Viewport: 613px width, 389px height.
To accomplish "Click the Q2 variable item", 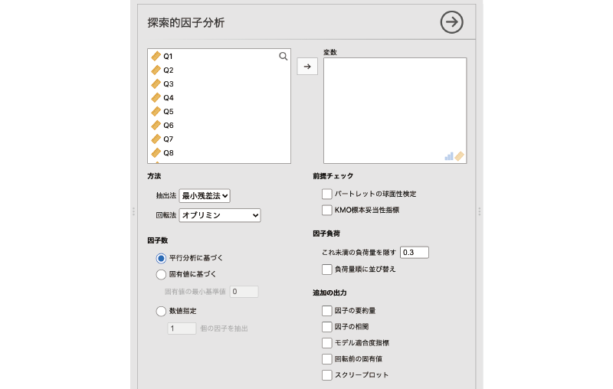I will pyautogui.click(x=169, y=70).
